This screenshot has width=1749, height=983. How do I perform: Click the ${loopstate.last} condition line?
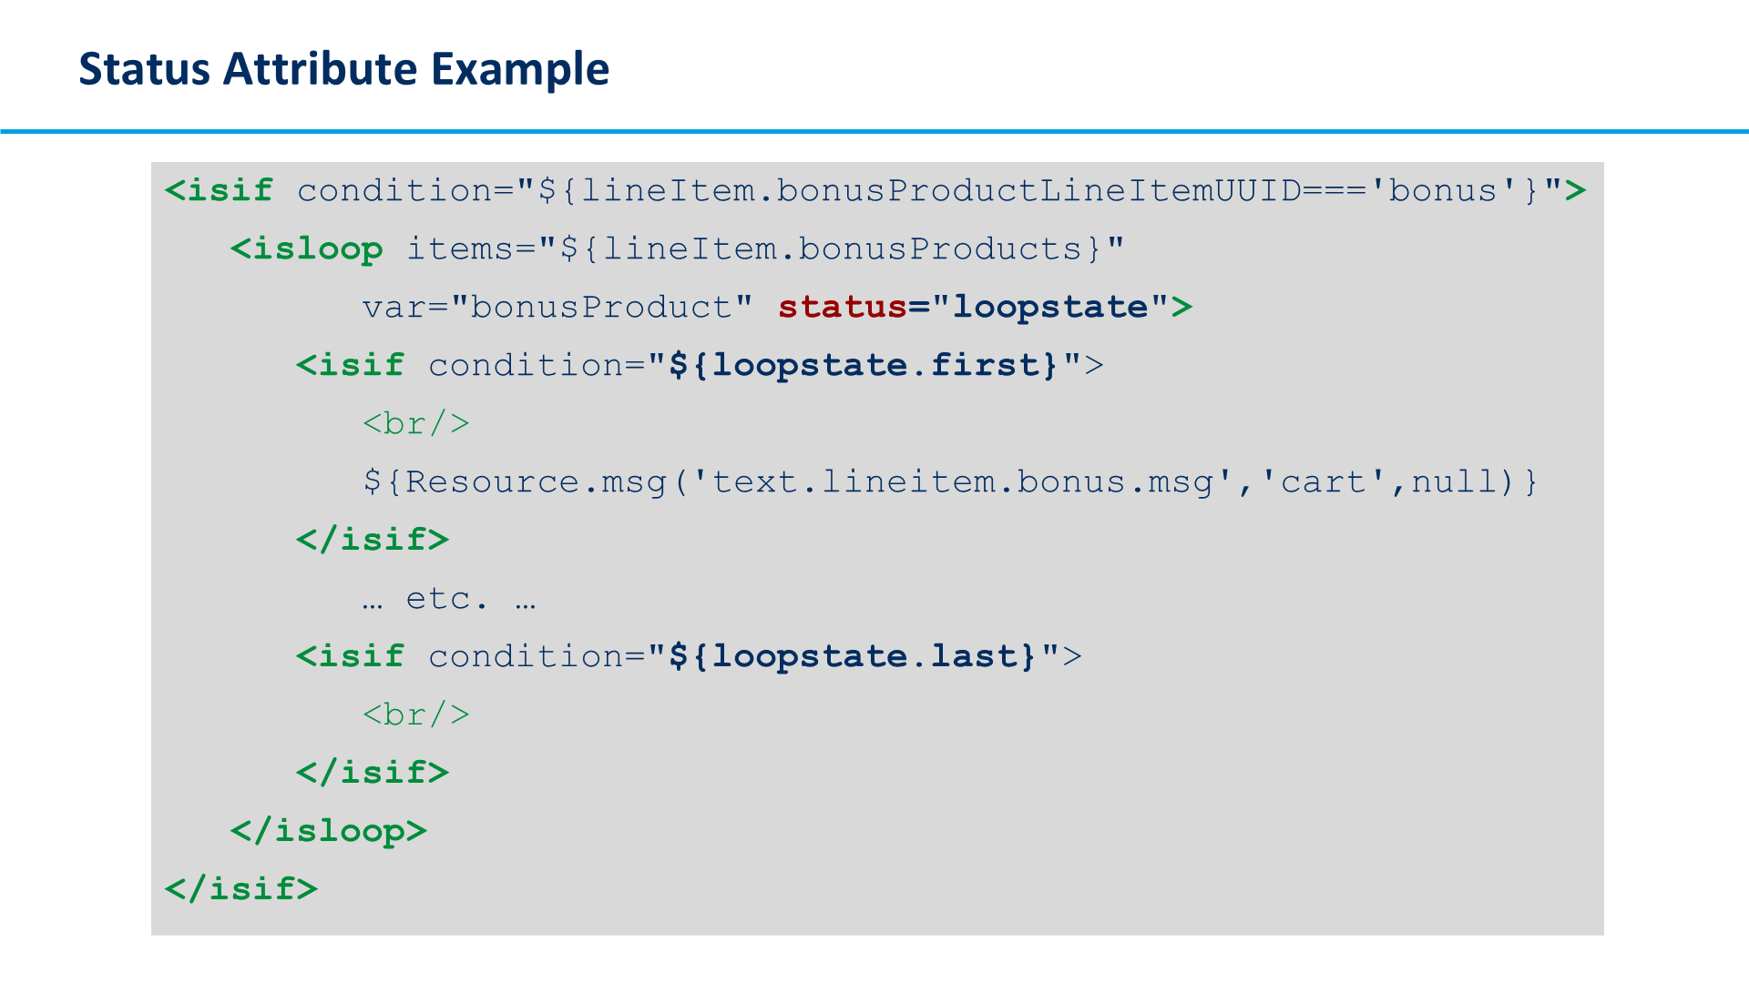[689, 656]
